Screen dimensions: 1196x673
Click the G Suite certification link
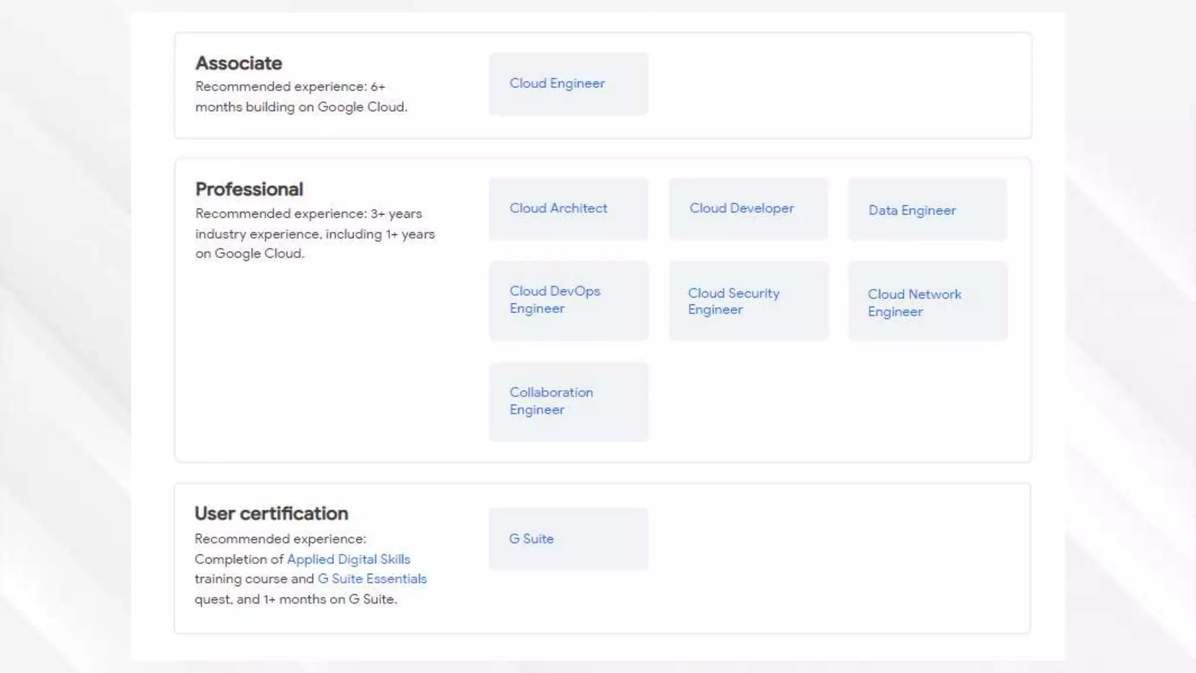coord(531,539)
